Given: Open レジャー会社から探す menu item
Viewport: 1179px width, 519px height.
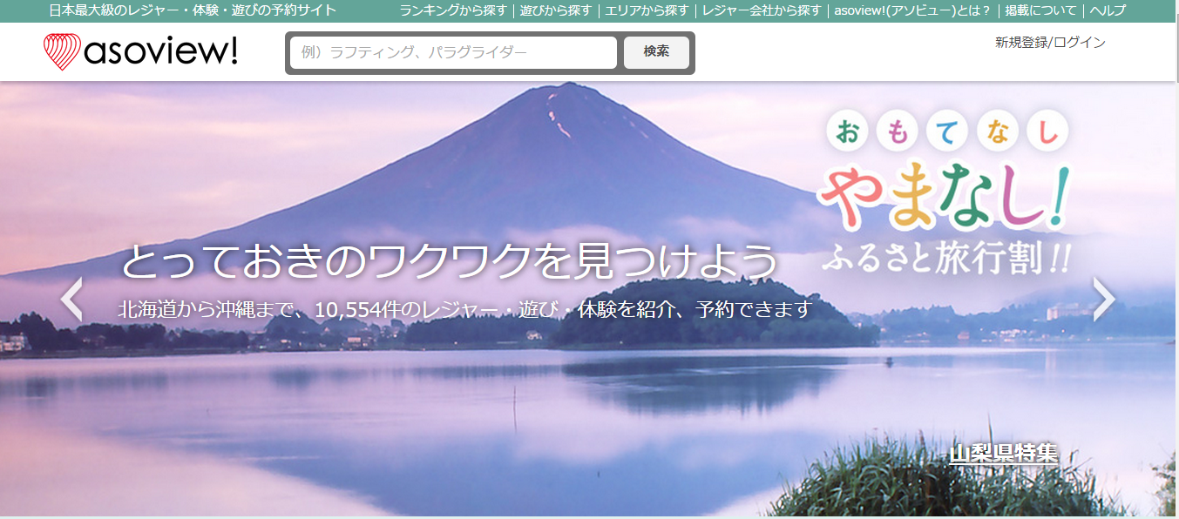Looking at the screenshot, I should [x=762, y=10].
